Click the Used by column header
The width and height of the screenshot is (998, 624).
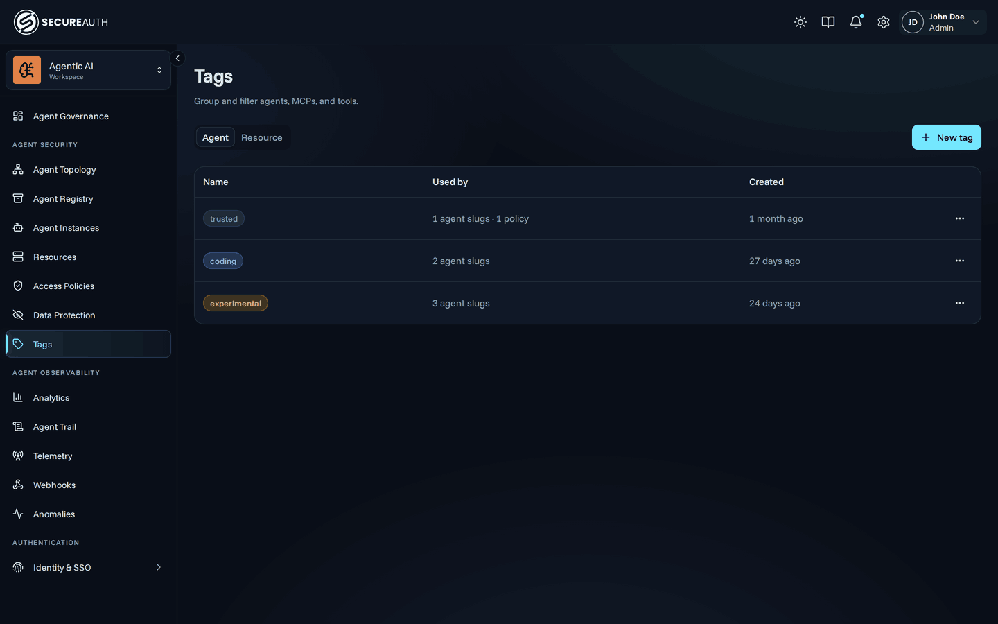[450, 182]
